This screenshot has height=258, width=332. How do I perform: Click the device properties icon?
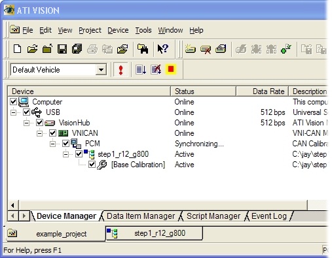click(221, 49)
